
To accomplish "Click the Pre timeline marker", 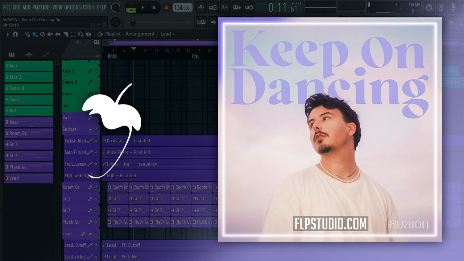I will pyautogui.click(x=195, y=56).
